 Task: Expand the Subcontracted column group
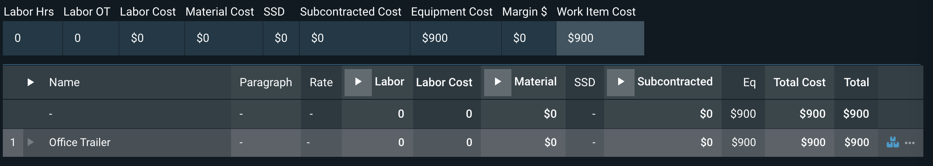click(621, 82)
